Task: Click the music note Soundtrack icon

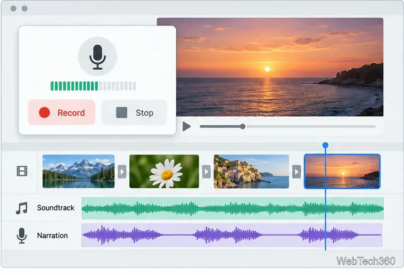Action: [21, 208]
